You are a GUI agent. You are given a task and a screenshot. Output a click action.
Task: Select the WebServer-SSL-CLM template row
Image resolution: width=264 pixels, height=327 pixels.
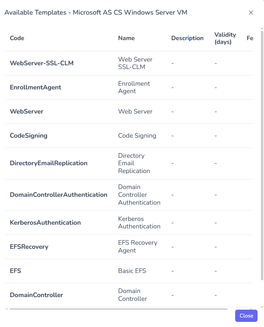[x=41, y=63]
